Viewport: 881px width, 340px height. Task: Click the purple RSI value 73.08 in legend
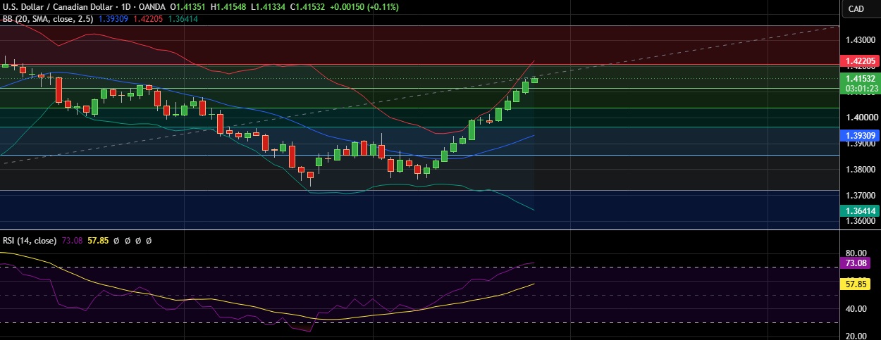(72, 241)
